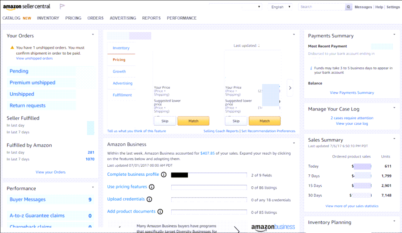Open the Upload credentials info icon
402x233 pixels.
tap(149, 199)
